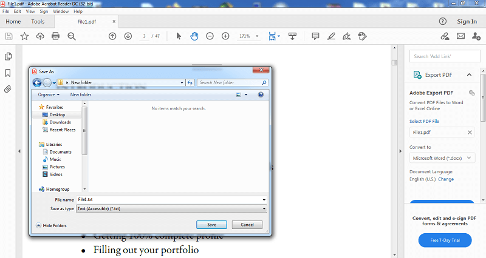Open the Add Comment icon
This screenshot has height=258, width=486.
tap(315, 36)
